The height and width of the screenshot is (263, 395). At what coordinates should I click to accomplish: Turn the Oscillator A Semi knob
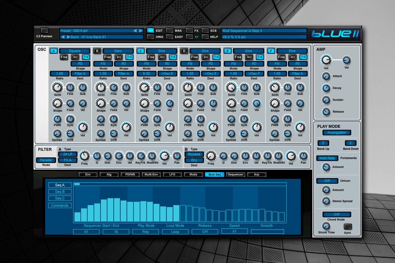pyautogui.click(x=57, y=87)
